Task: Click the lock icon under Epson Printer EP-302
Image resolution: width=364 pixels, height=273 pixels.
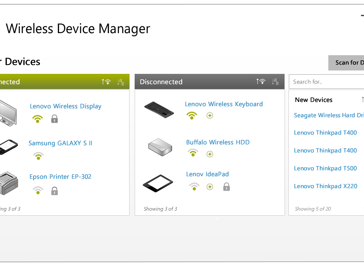Action: pyautogui.click(x=54, y=191)
